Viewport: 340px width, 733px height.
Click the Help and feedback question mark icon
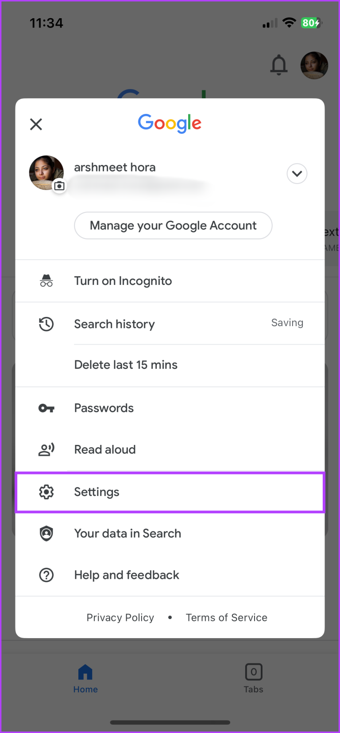pyautogui.click(x=46, y=575)
